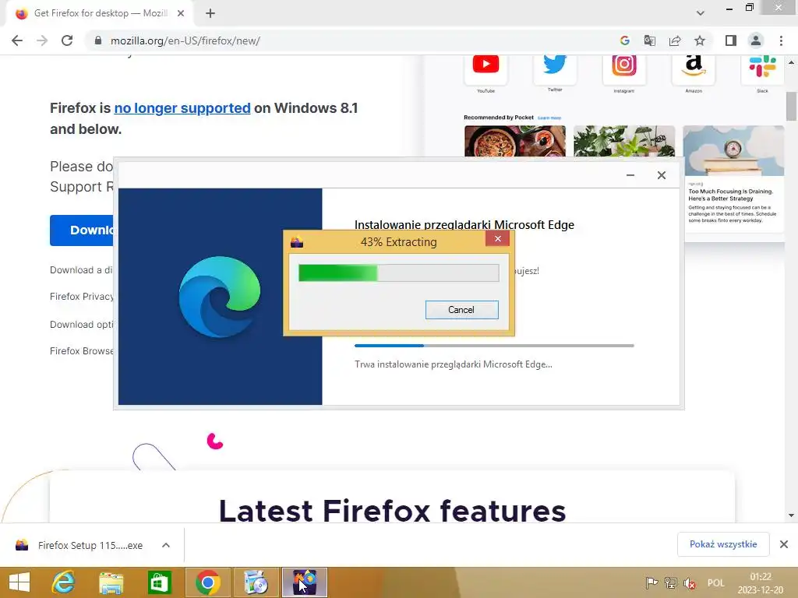Open Action Center flag tray icon
The height and width of the screenshot is (598, 798).
(x=651, y=582)
